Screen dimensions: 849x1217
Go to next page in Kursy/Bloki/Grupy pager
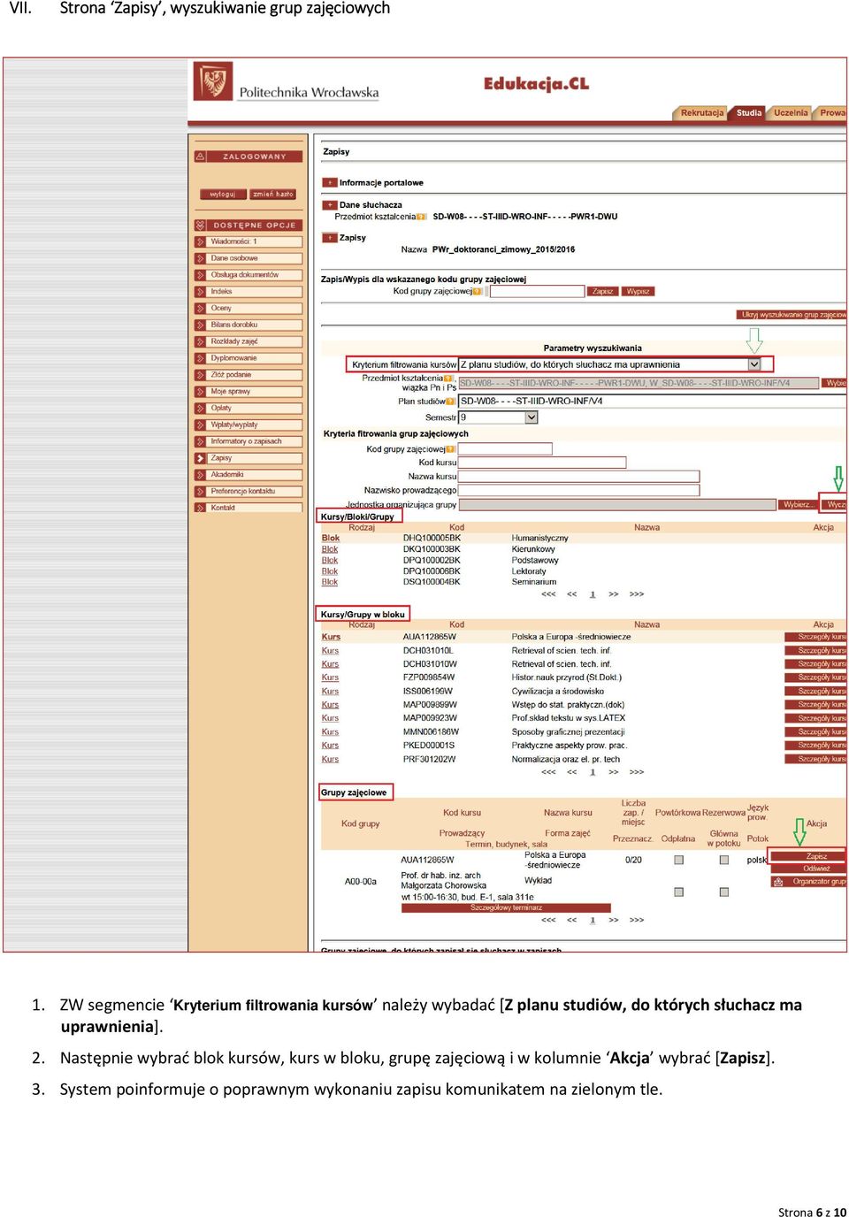[613, 594]
